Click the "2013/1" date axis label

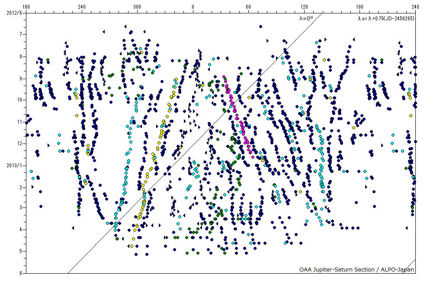coord(14,166)
